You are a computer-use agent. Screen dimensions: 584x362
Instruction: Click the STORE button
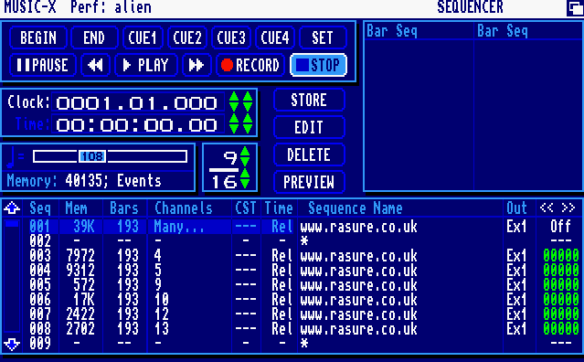coord(309,101)
